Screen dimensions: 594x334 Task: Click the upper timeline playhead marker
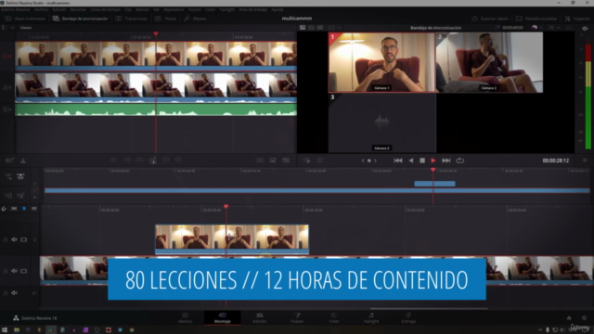(x=433, y=170)
